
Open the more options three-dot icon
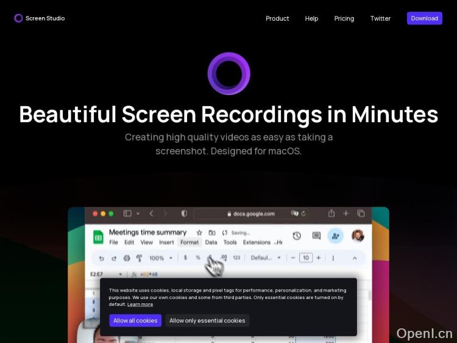(x=333, y=258)
